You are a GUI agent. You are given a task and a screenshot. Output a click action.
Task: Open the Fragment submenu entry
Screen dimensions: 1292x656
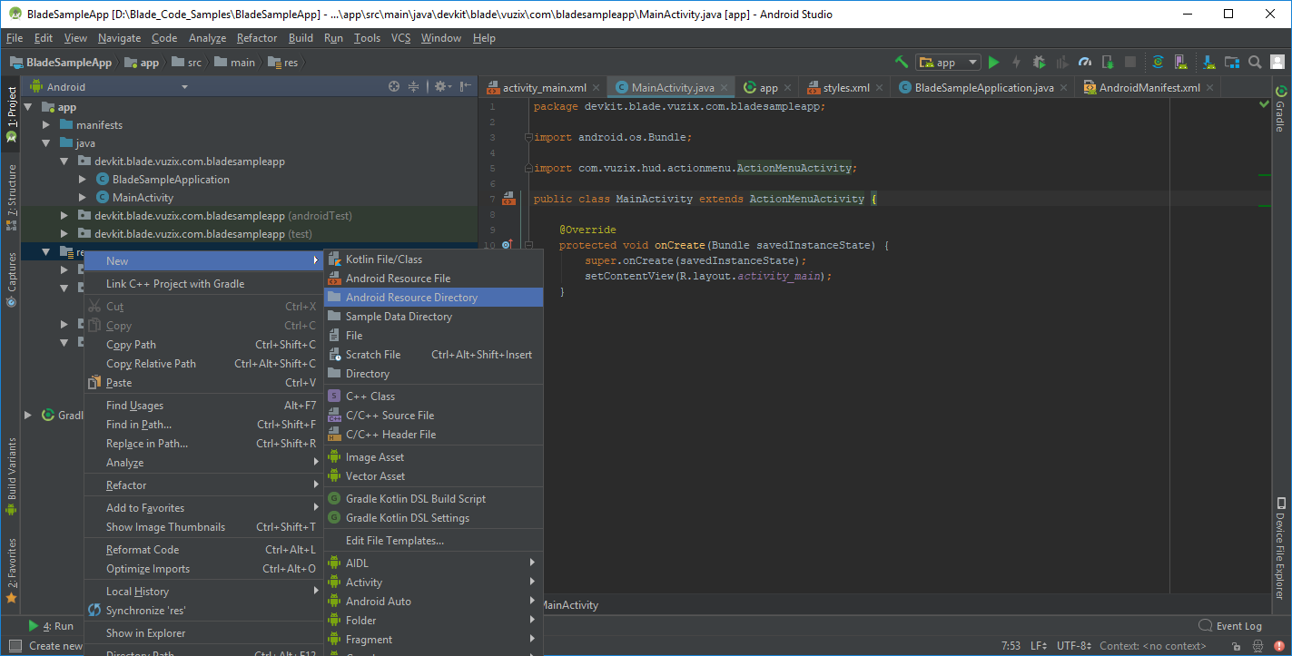433,640
